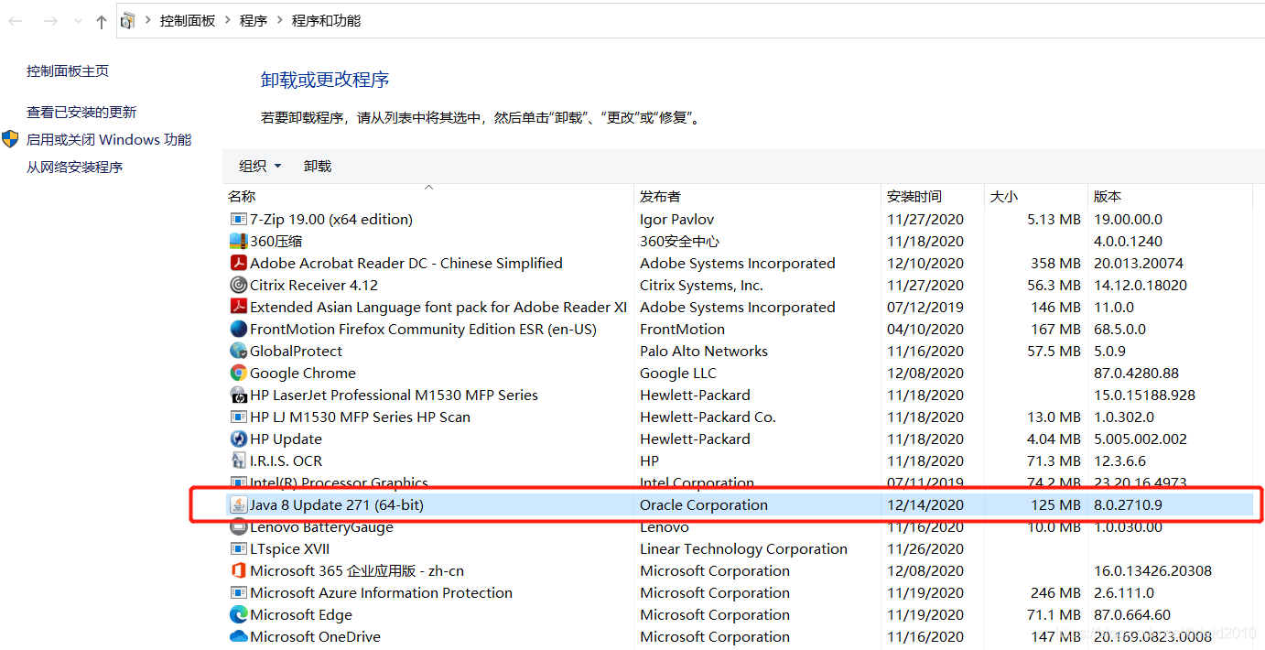
Task: Go back with the left arrow
Action: pos(16,21)
